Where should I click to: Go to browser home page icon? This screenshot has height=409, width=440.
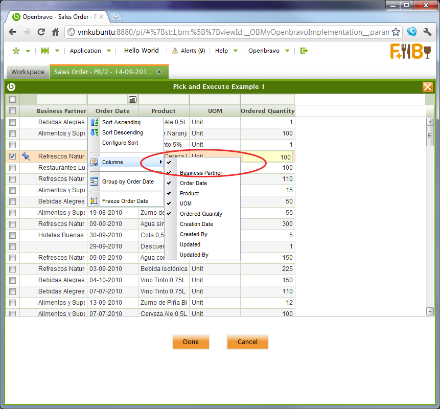click(56, 32)
